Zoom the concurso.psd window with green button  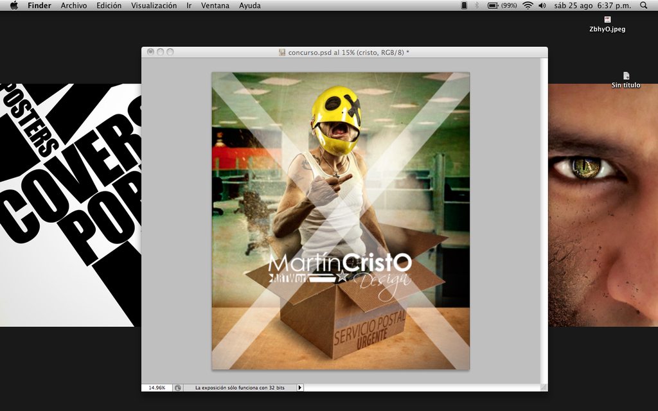pos(170,52)
